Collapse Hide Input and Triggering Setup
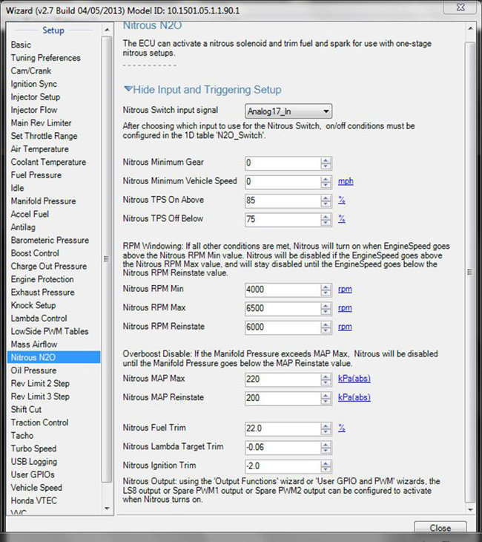 [202, 90]
